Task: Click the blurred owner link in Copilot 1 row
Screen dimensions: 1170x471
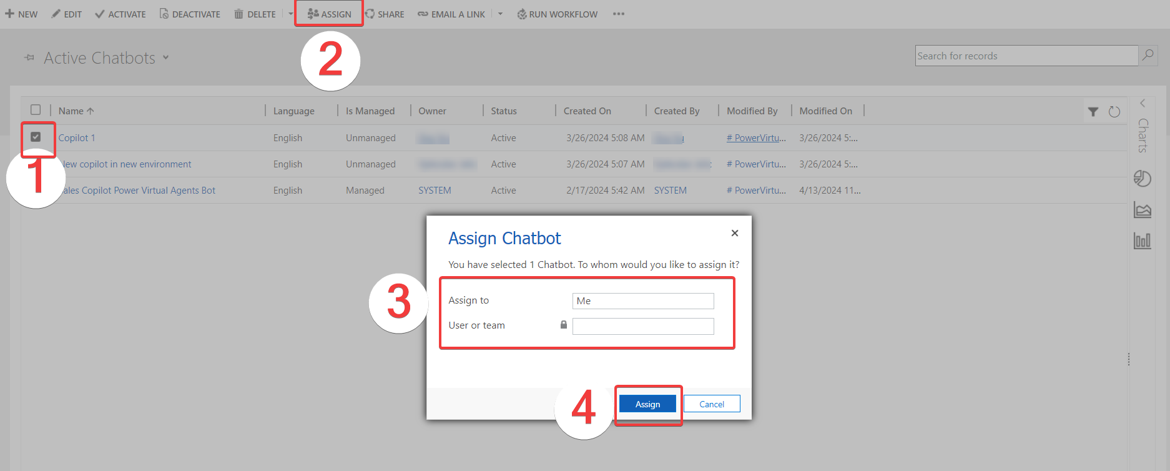Action: coord(434,138)
